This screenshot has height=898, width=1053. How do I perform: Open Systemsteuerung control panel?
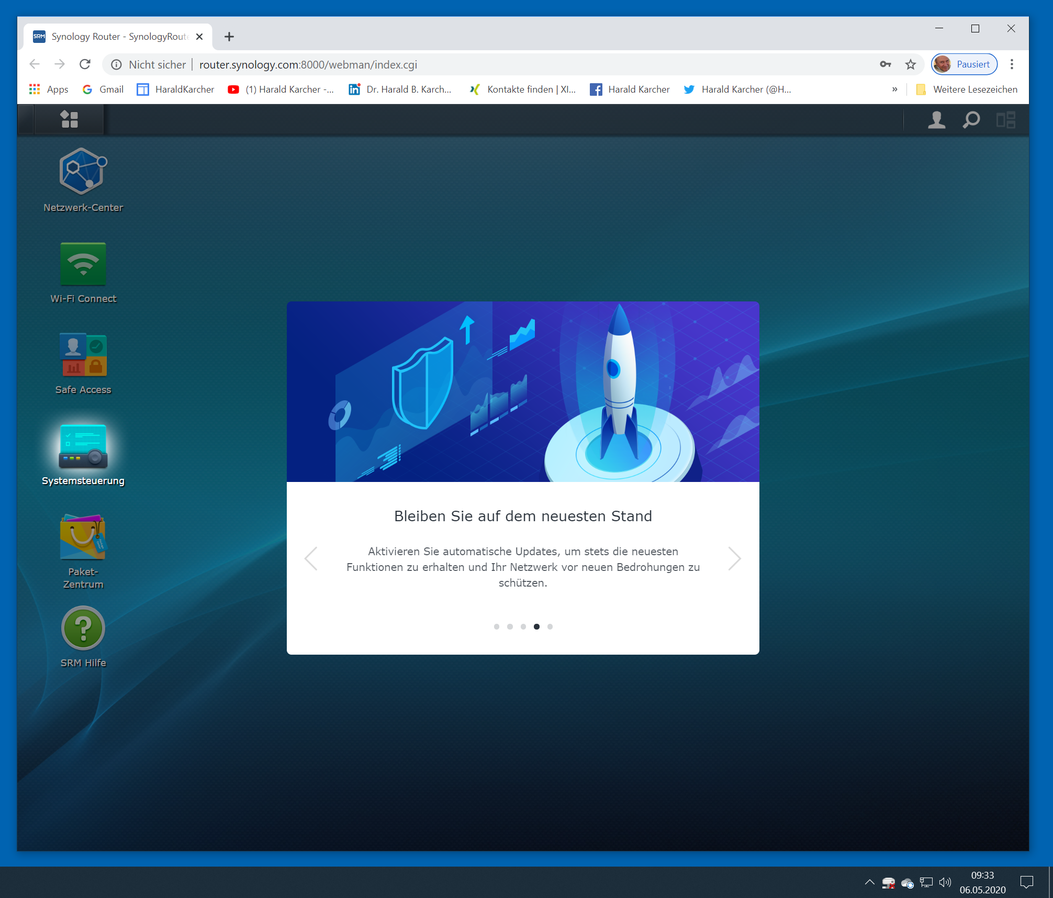[83, 446]
